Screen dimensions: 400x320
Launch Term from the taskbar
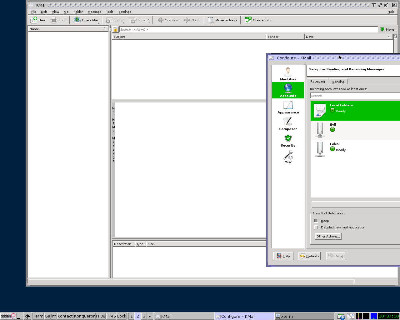click(x=38, y=316)
